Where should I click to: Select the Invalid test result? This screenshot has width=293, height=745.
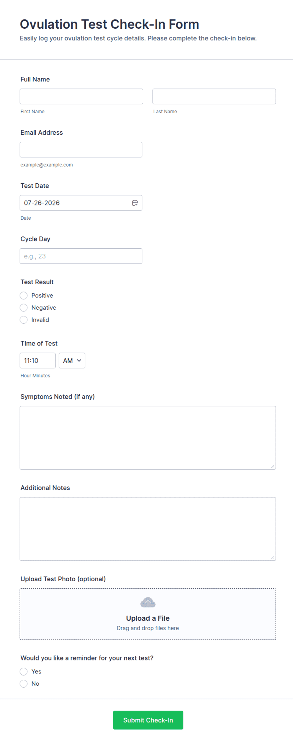point(24,320)
